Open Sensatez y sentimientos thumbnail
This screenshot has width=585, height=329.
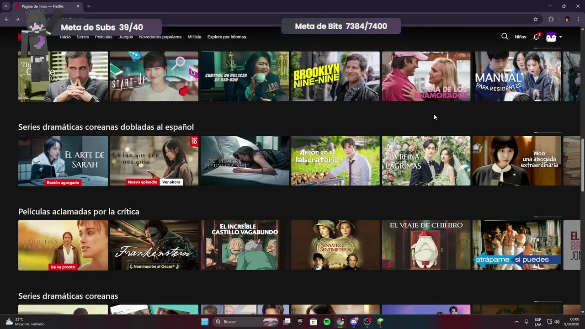click(335, 245)
